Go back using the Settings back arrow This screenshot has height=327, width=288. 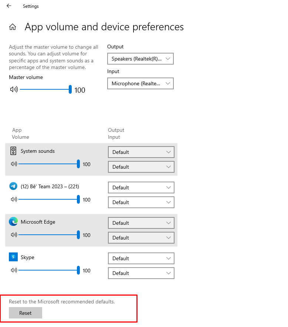coord(9,6)
